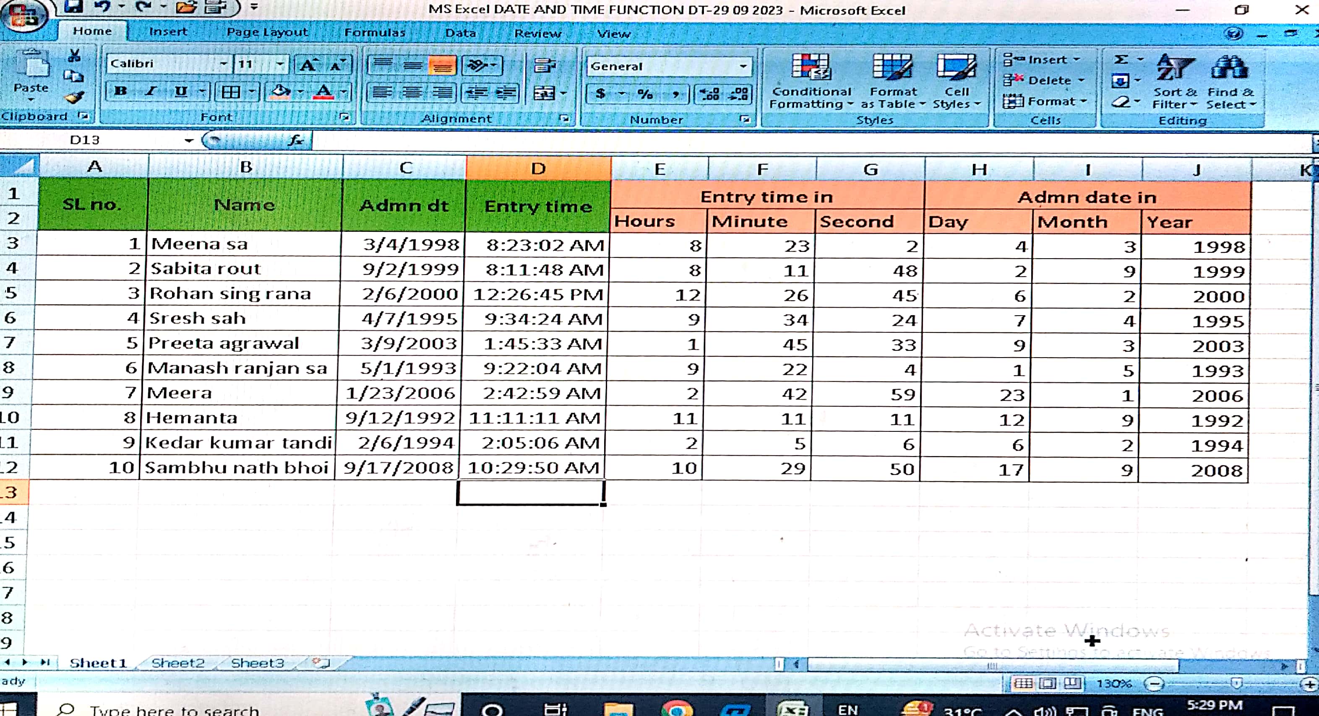The width and height of the screenshot is (1319, 716).
Task: Toggle middle vertical alignment button
Action: [413, 65]
